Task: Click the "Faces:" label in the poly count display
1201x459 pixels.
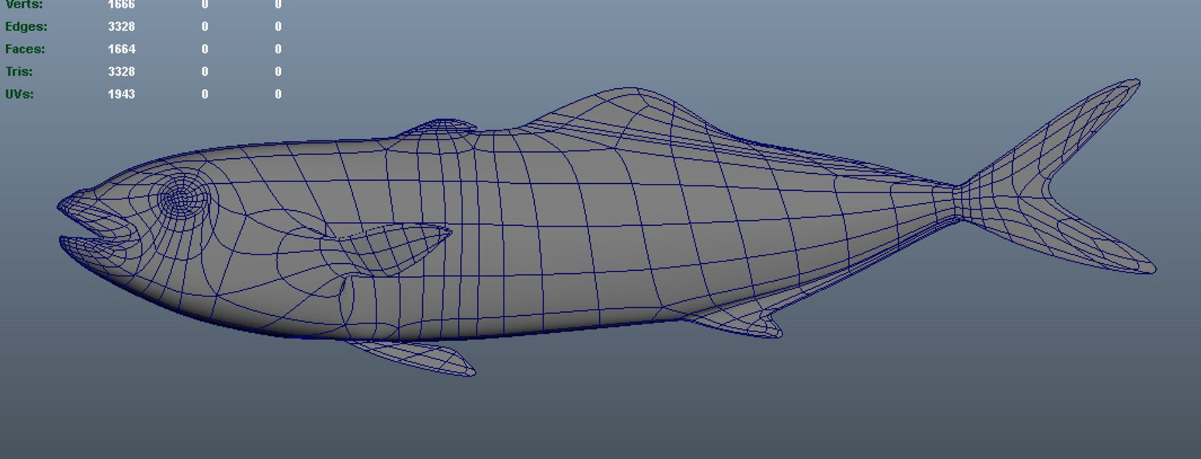Action: 25,49
